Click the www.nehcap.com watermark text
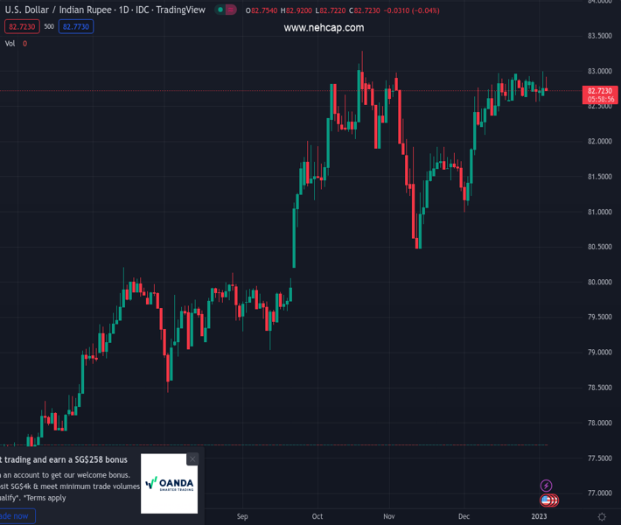Image resolution: width=621 pixels, height=525 pixels. [324, 28]
